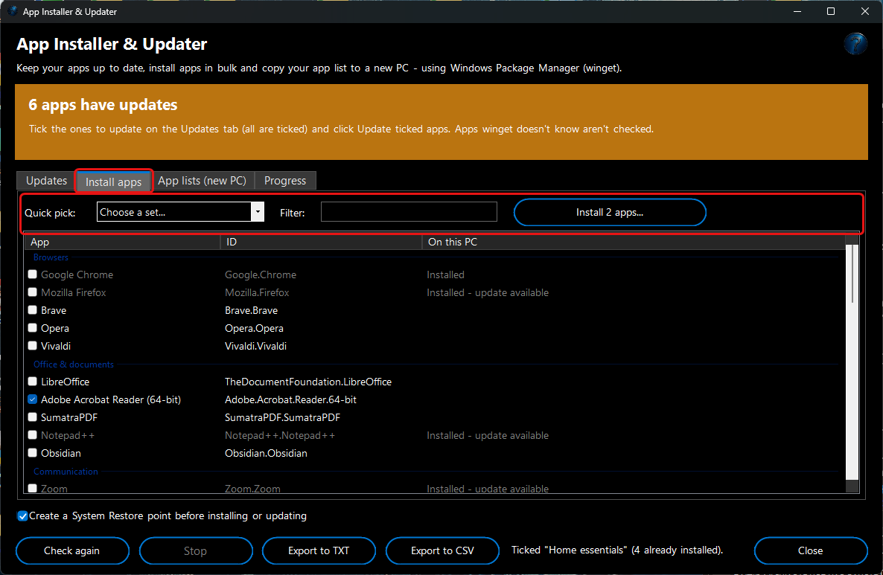Maximize the App Installer & Updater window
This screenshot has height=575, width=883.
coord(831,11)
